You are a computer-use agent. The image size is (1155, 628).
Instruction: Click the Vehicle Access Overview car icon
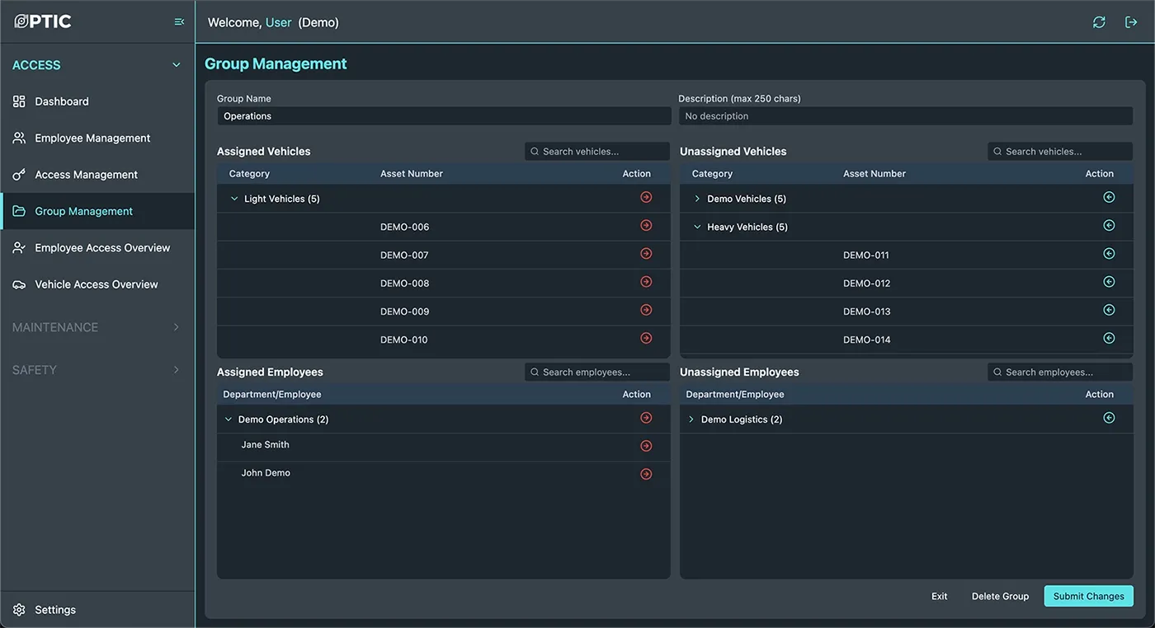19,284
